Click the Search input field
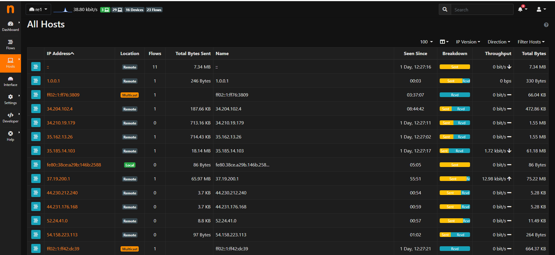The width and height of the screenshot is (555, 255). pos(482,10)
